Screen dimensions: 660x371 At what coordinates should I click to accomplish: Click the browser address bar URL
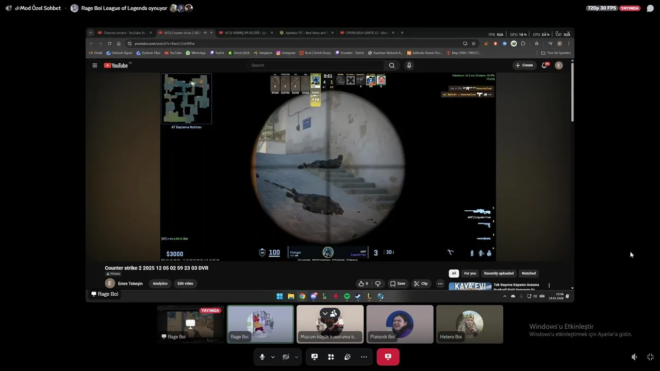point(165,43)
